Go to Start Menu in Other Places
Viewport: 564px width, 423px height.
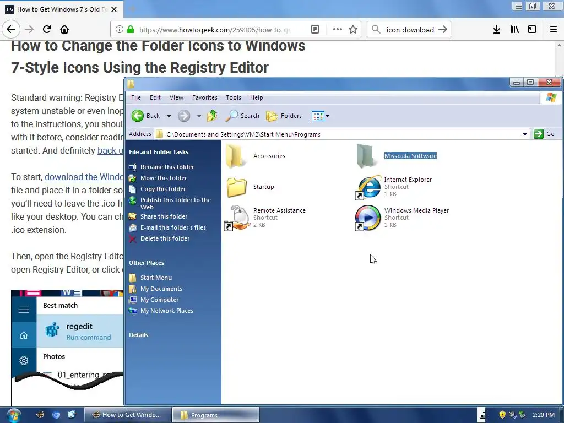tap(156, 278)
